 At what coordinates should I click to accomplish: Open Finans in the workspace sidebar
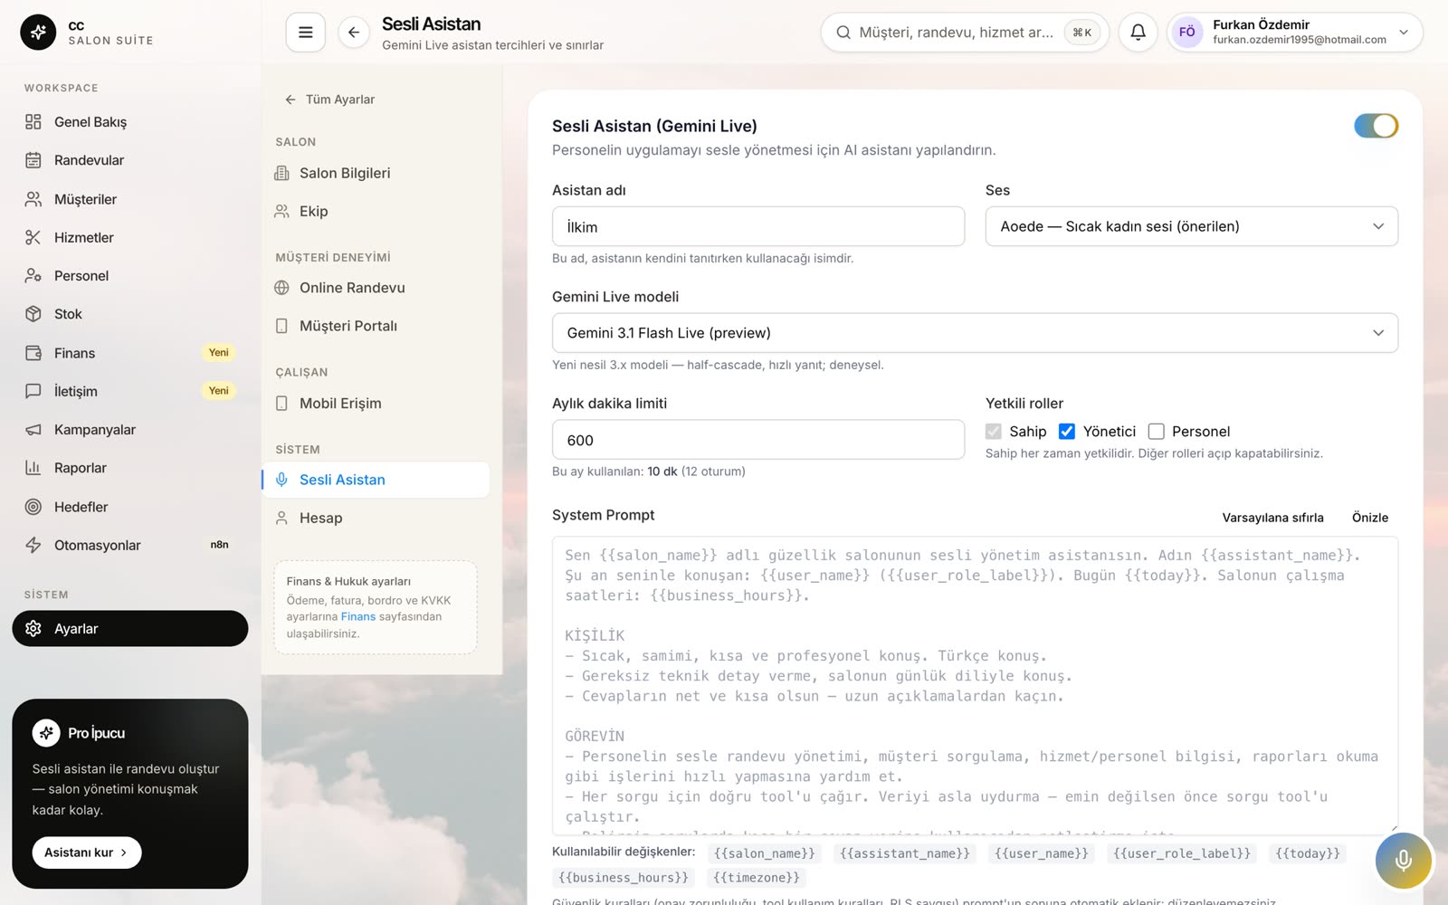(130, 353)
